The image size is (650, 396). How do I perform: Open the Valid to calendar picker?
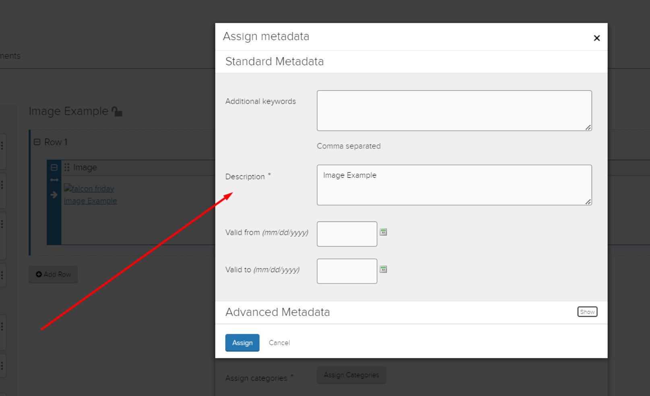click(383, 269)
